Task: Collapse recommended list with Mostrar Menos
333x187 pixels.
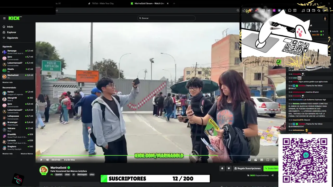Action: click(27, 153)
